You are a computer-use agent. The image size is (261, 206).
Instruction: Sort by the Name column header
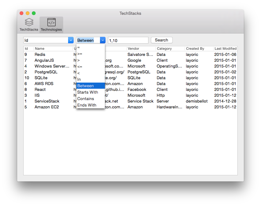tap(40, 48)
